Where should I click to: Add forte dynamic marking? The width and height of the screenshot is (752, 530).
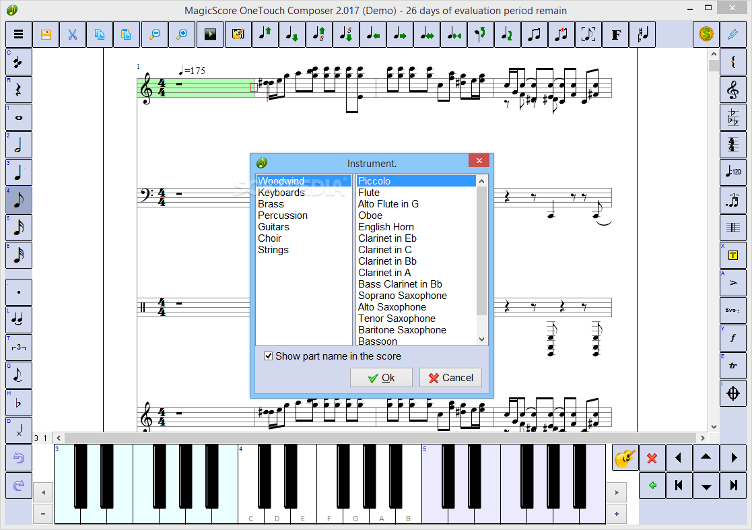(733, 338)
